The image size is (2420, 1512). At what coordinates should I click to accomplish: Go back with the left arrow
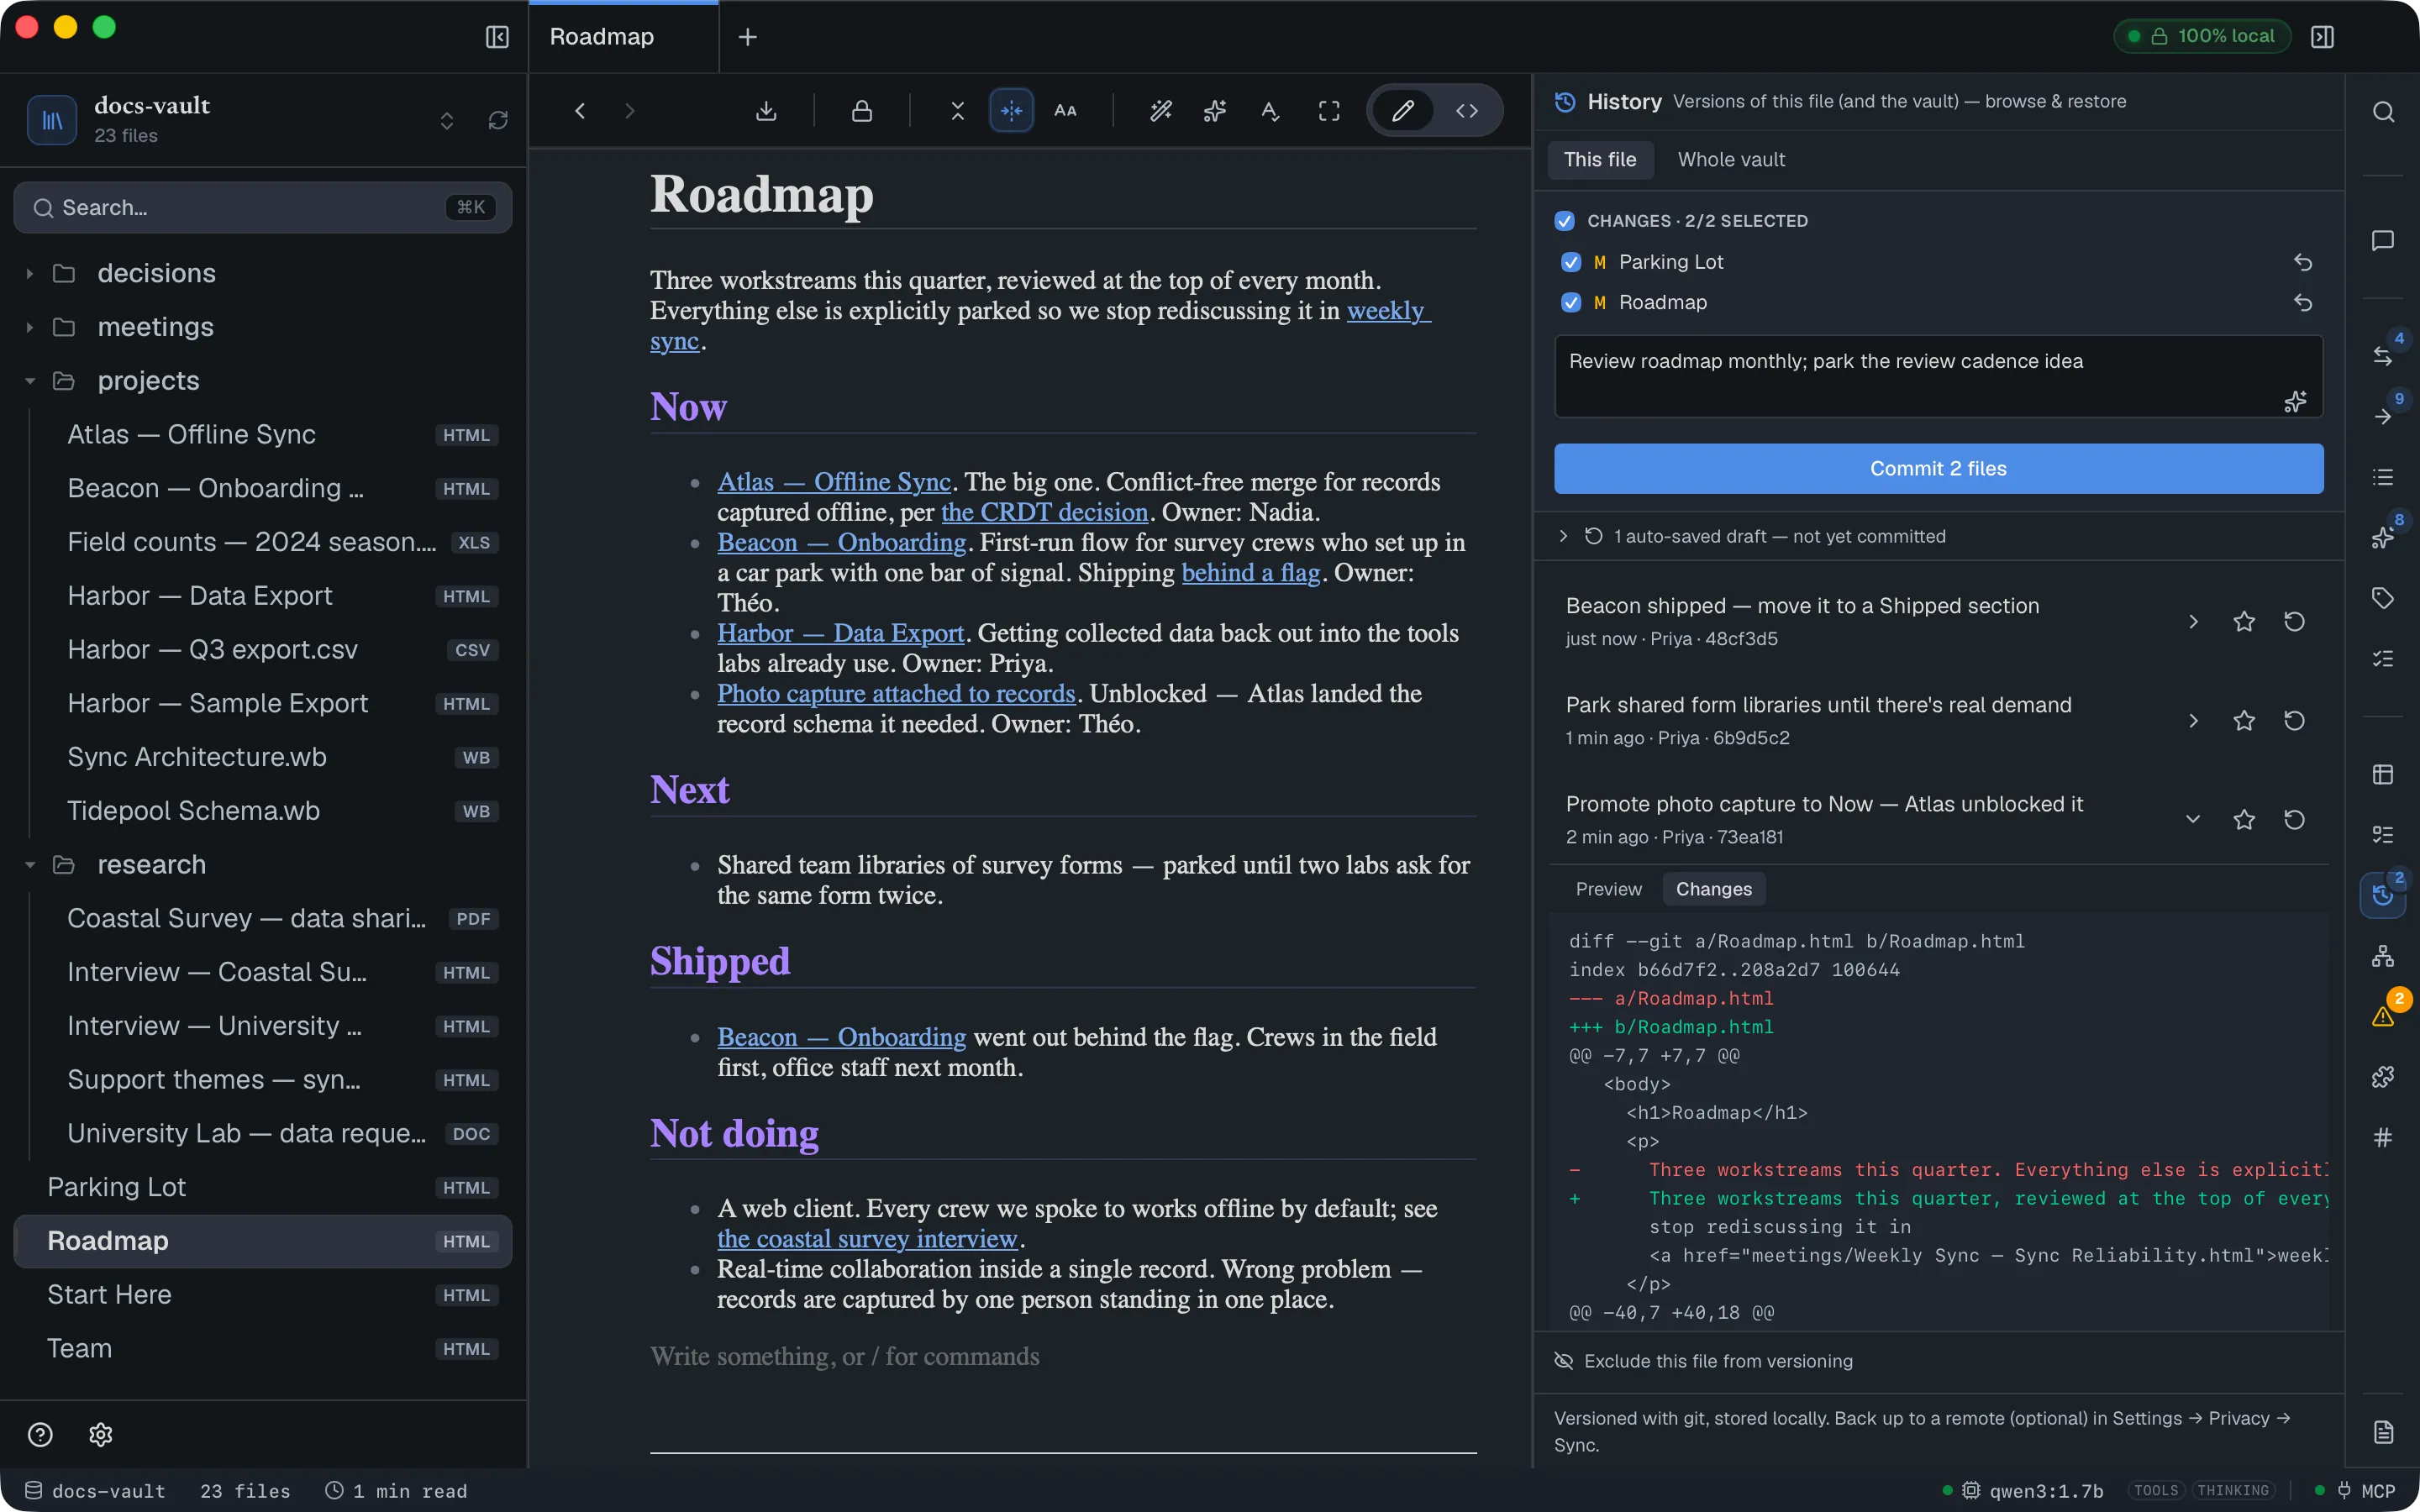click(580, 111)
